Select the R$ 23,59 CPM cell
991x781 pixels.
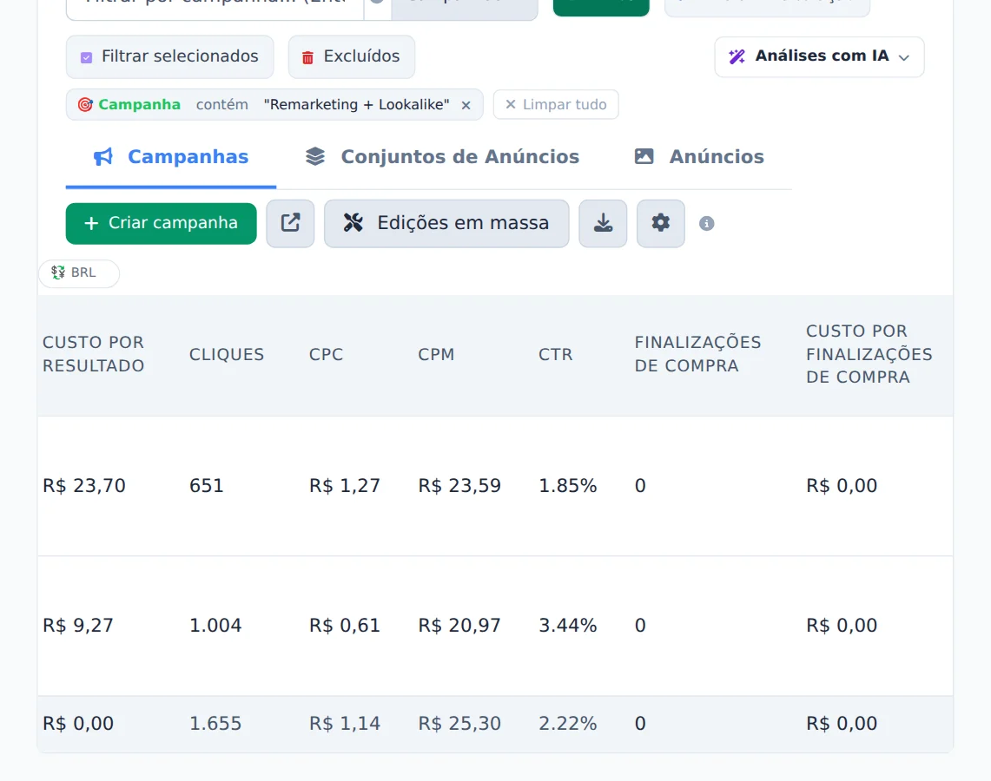(x=459, y=486)
